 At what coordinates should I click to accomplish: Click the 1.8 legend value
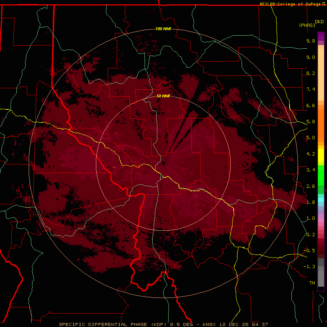pyautogui.click(x=311, y=202)
